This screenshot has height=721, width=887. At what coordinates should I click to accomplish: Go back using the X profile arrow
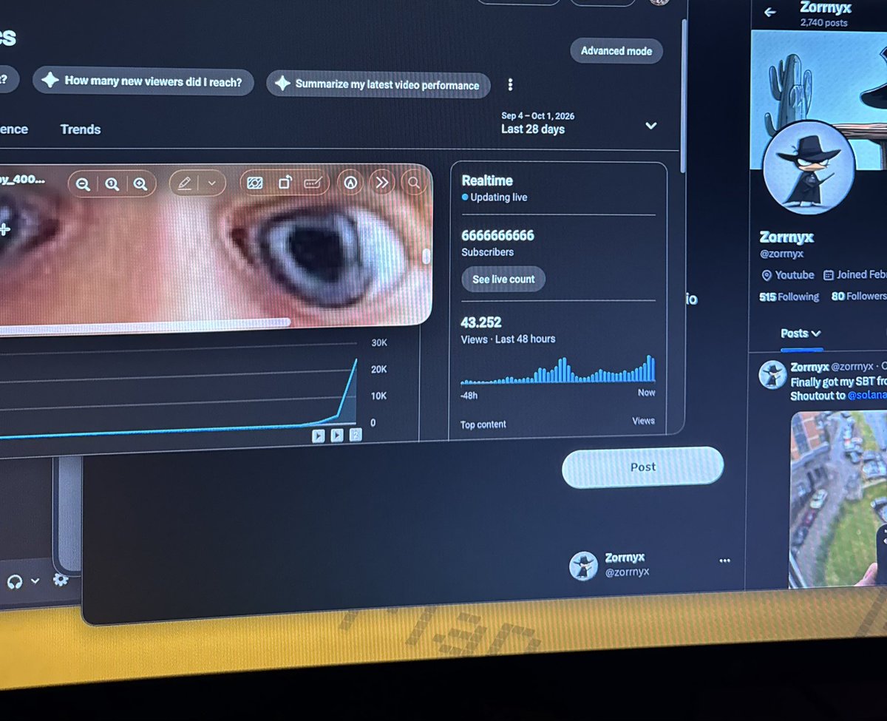pos(770,12)
